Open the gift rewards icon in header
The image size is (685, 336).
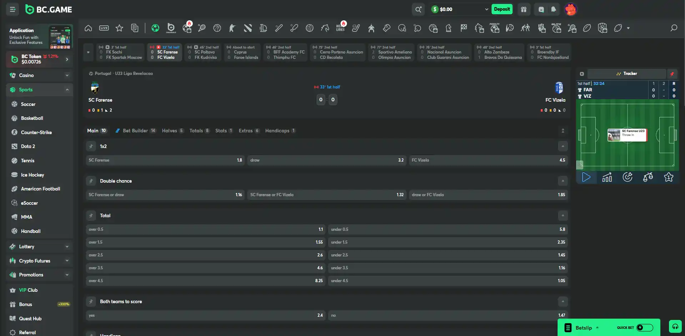524,9
